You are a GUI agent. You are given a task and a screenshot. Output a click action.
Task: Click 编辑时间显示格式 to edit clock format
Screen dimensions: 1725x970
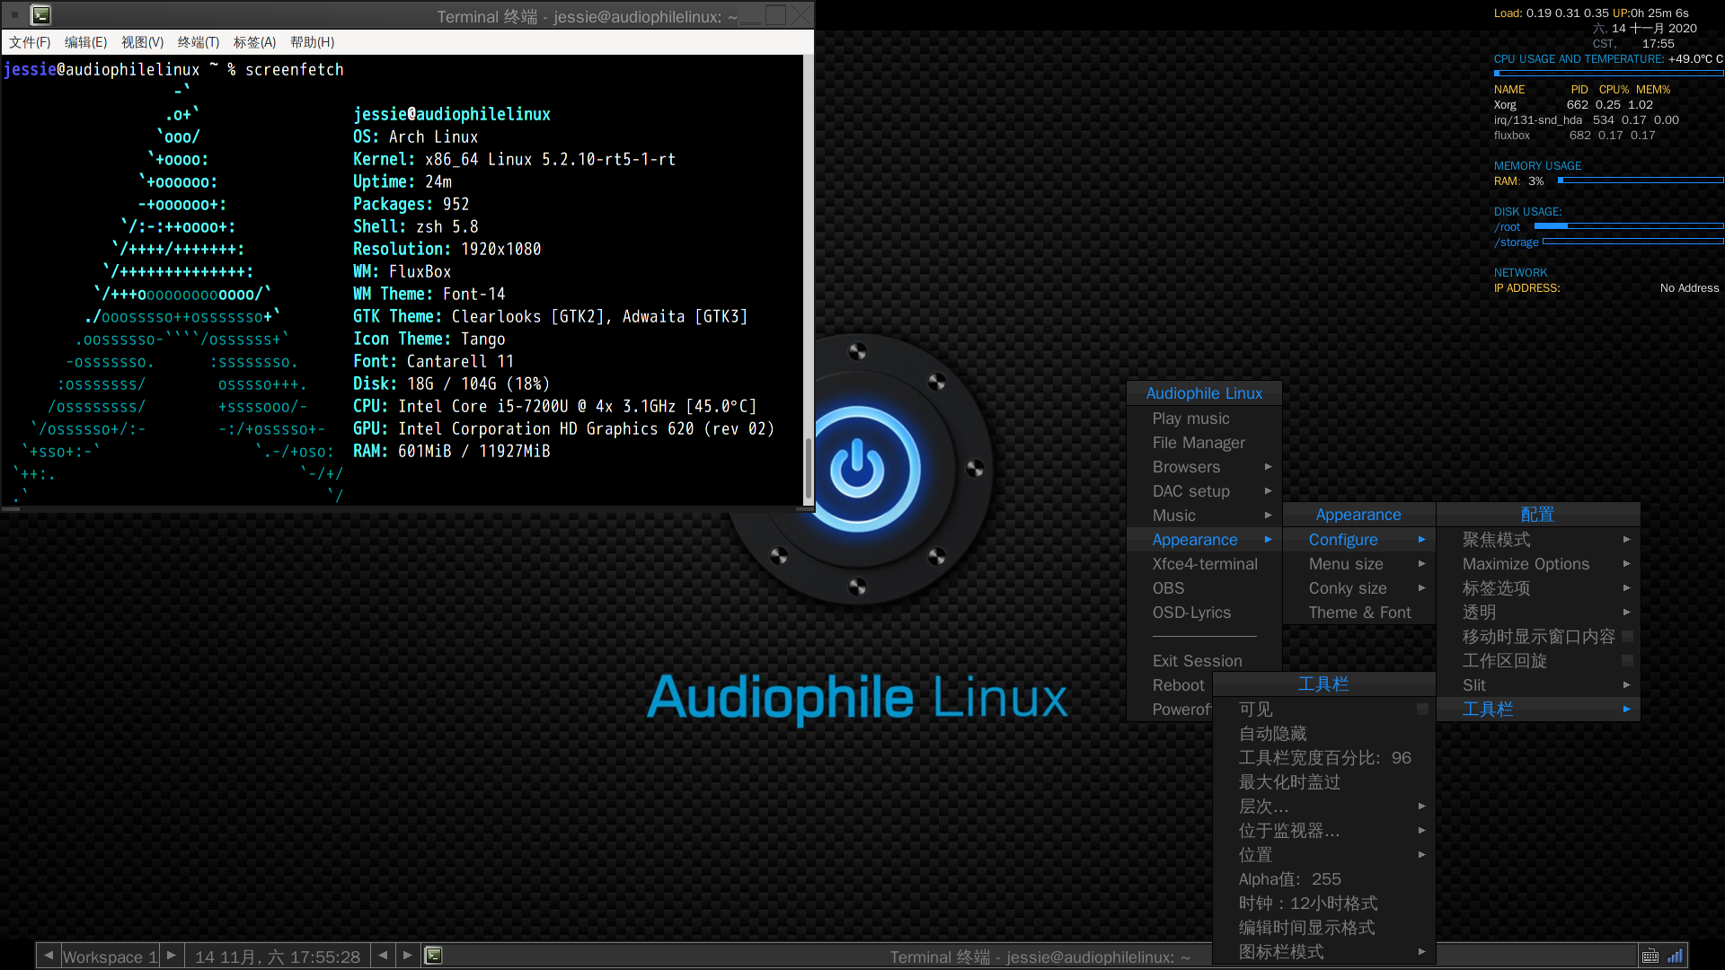pyautogui.click(x=1323, y=928)
